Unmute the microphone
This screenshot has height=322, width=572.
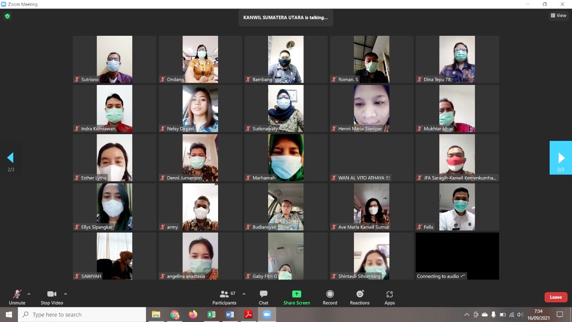tap(17, 294)
